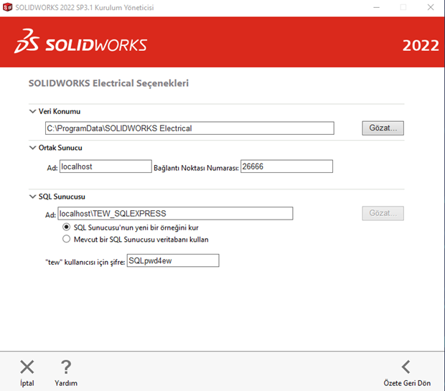445x391 pixels.
Task: Click the Veri Konumu path field
Action: click(x=189, y=128)
